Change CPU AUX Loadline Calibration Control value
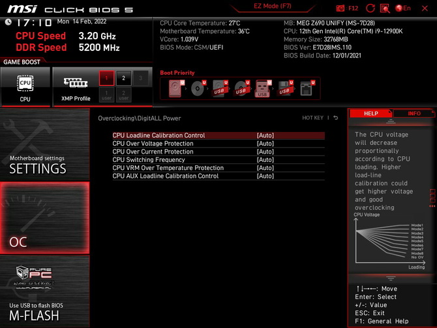437x328 pixels. coord(265,176)
